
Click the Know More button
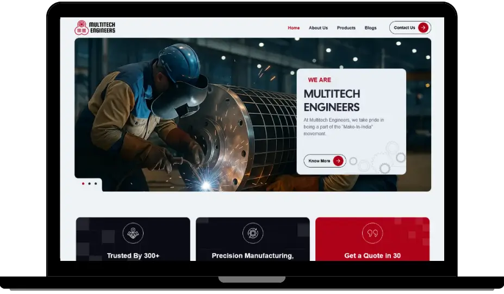coord(325,161)
